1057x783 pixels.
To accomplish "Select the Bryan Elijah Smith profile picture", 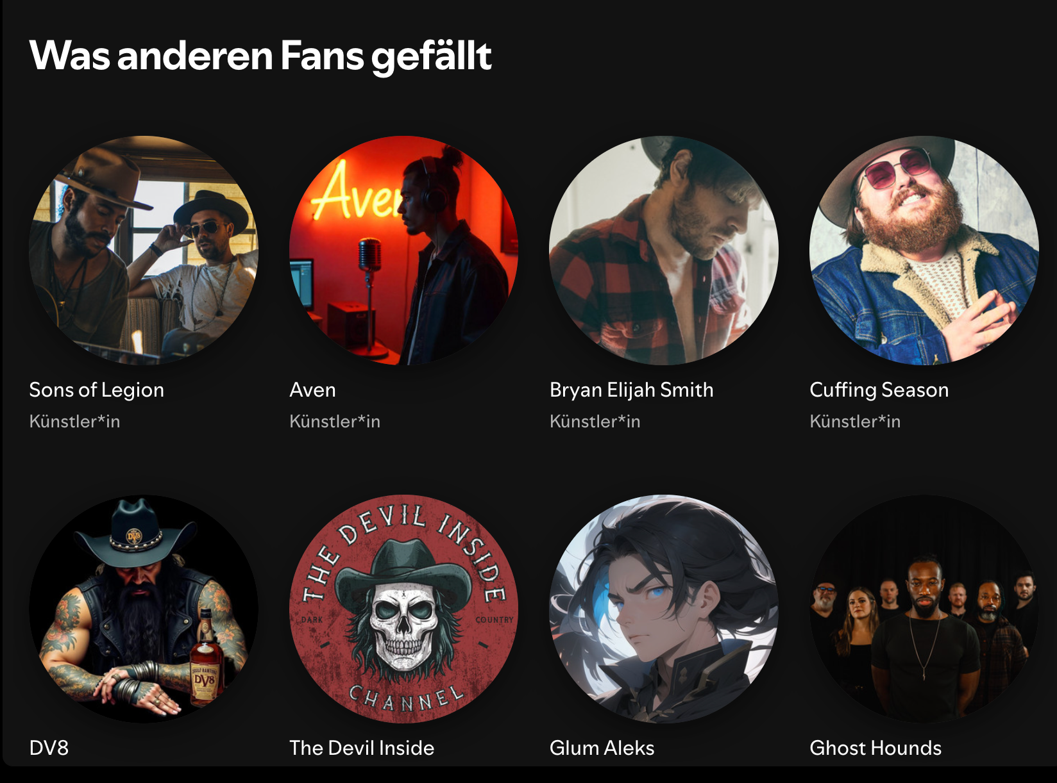I will coord(664,250).
